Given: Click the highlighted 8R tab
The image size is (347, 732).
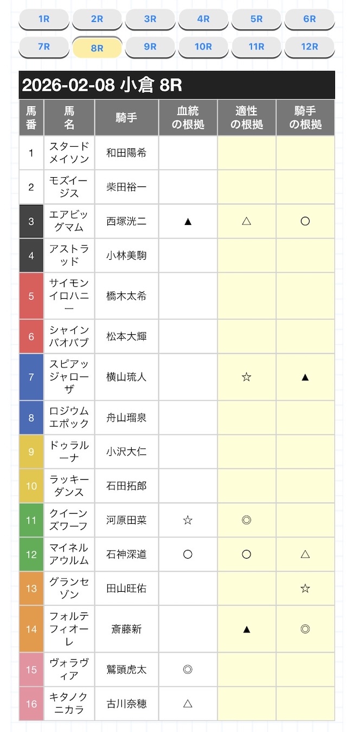Looking at the screenshot, I should (97, 48).
